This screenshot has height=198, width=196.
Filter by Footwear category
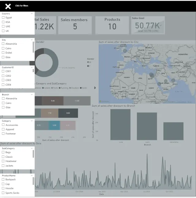(3, 134)
